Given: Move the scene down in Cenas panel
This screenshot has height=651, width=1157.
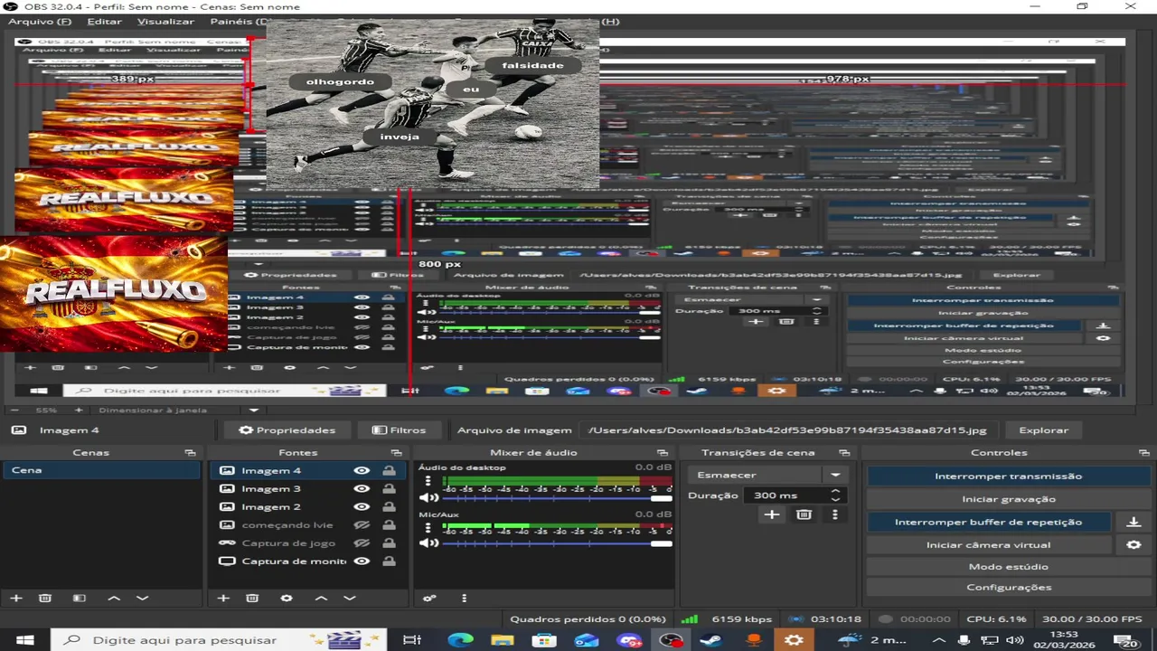Looking at the screenshot, I should coord(142,598).
